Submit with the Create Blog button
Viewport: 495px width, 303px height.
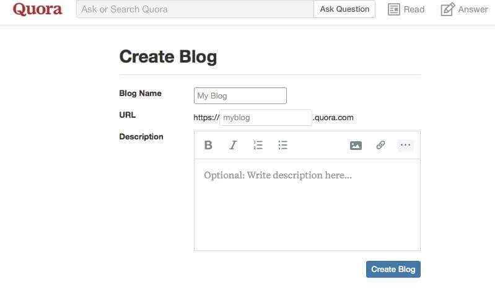pos(393,269)
